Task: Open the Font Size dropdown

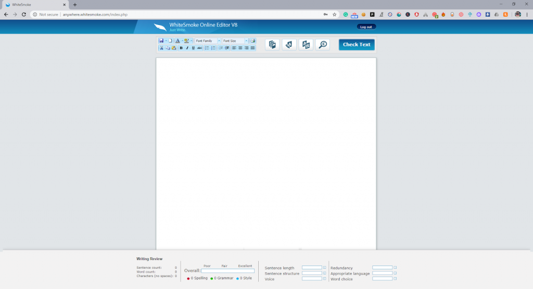Action: tap(235, 41)
